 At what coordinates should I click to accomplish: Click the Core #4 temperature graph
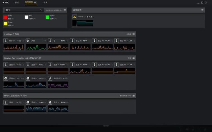(x=125, y=47)
